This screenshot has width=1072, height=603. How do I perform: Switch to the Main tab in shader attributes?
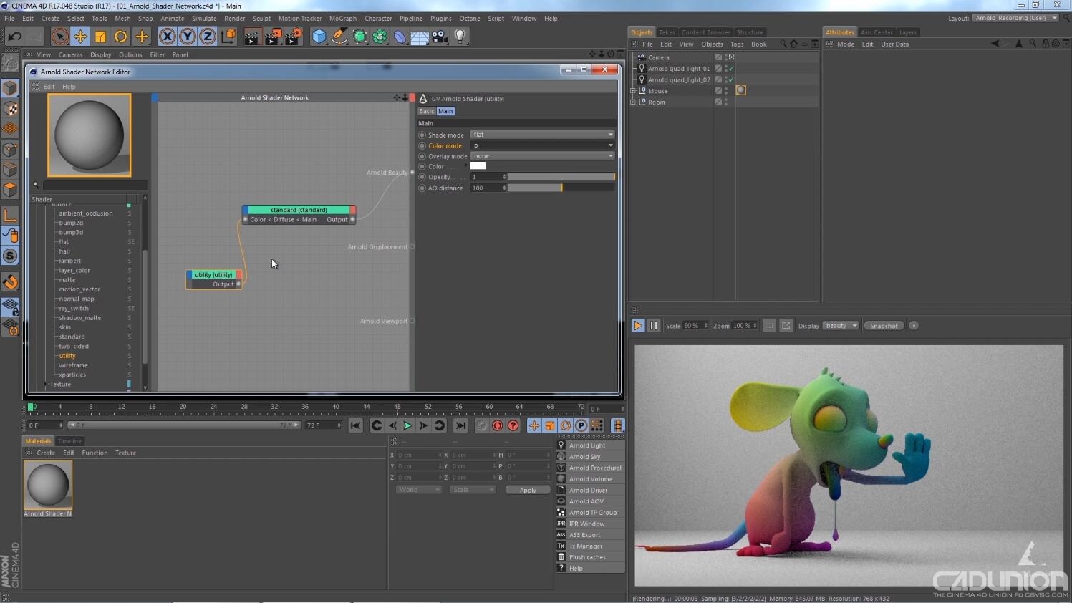[445, 111]
